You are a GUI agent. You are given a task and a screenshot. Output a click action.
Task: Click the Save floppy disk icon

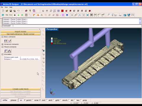11,11
